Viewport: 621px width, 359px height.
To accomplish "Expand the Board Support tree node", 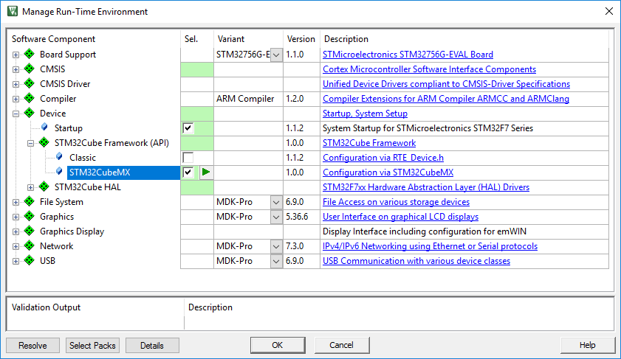I will pos(16,55).
